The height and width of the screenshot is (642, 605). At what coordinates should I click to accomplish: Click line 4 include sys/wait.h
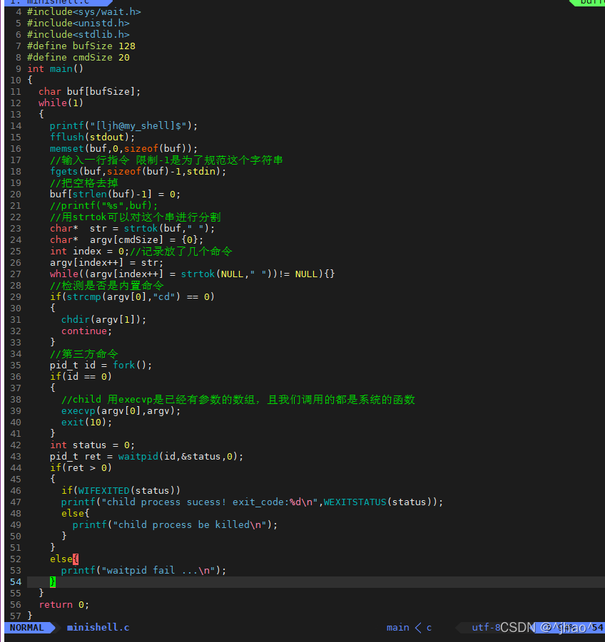point(84,12)
